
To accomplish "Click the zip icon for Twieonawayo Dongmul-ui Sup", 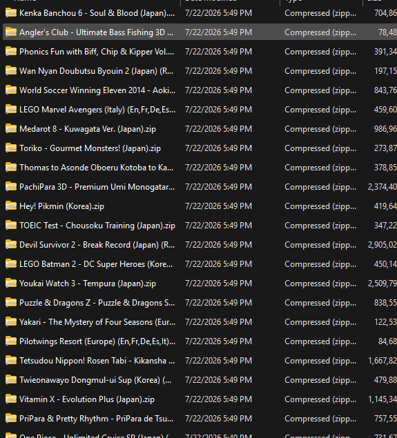I will click(11, 379).
